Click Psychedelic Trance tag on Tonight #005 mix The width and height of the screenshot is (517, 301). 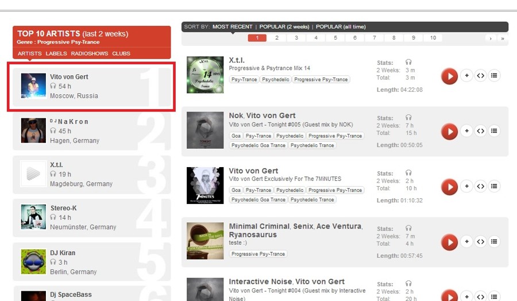pyautogui.click(x=312, y=145)
